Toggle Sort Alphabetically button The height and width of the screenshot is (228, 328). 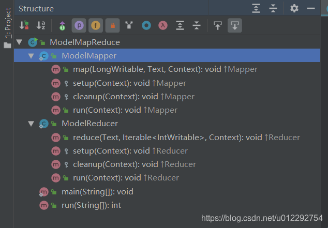pyautogui.click(x=41, y=25)
